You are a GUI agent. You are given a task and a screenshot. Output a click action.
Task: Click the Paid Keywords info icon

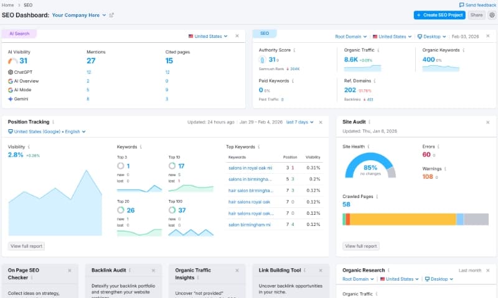(293, 81)
